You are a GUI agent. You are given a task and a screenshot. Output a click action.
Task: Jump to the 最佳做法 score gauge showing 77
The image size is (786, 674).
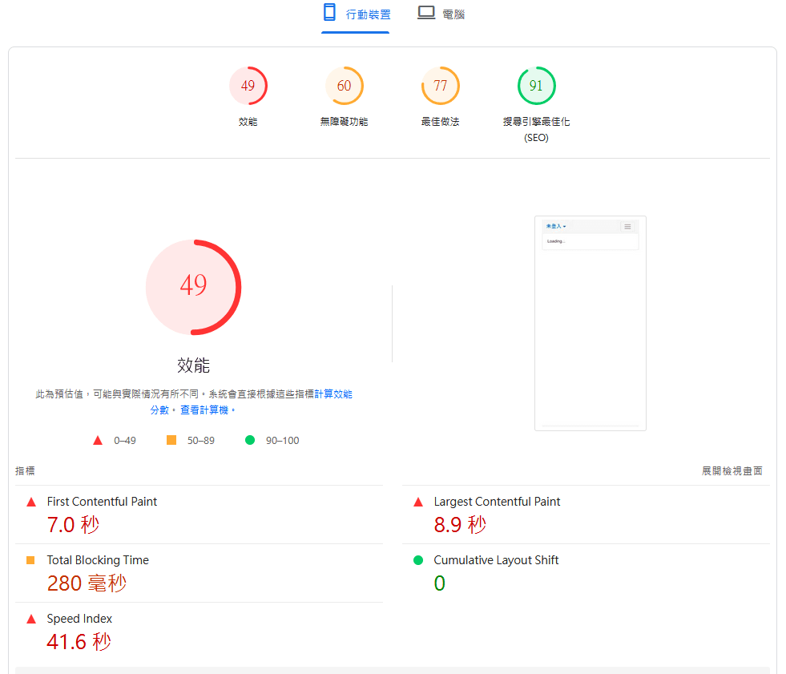[x=440, y=86]
